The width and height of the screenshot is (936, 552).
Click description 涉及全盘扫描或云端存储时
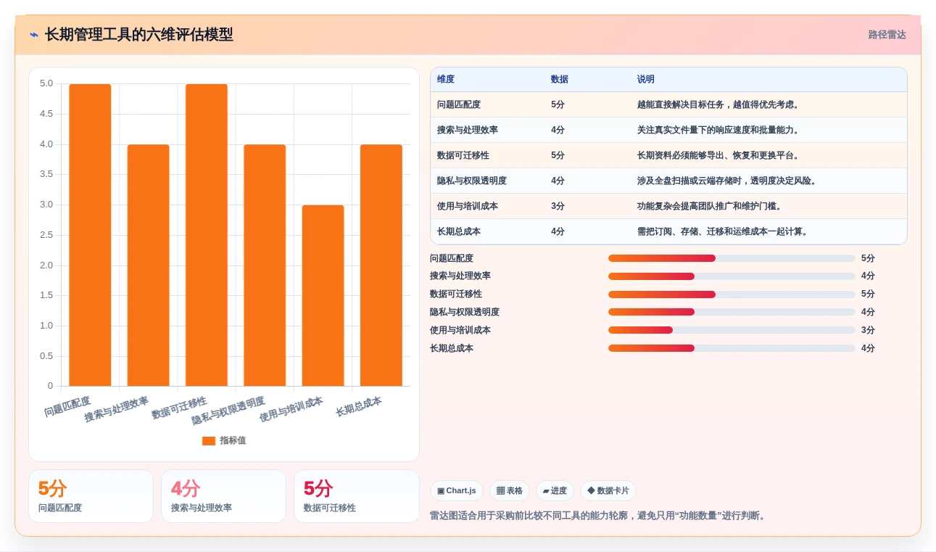pyautogui.click(x=728, y=181)
